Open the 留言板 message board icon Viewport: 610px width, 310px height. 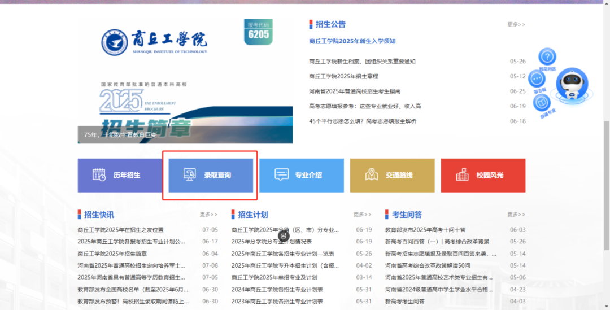(x=537, y=79)
